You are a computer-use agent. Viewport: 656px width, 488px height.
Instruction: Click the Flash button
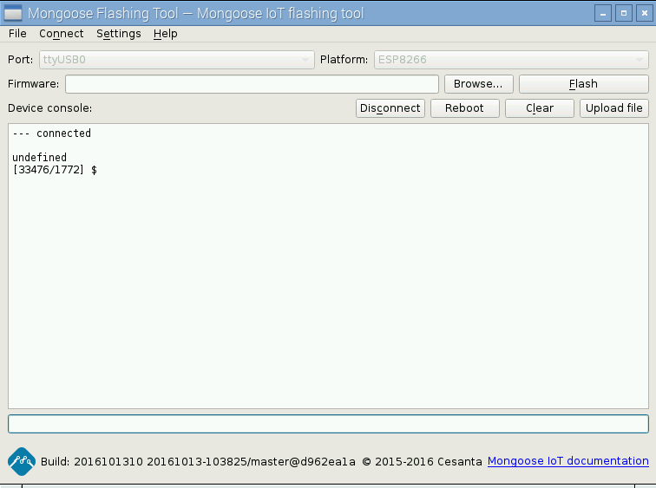coord(583,84)
